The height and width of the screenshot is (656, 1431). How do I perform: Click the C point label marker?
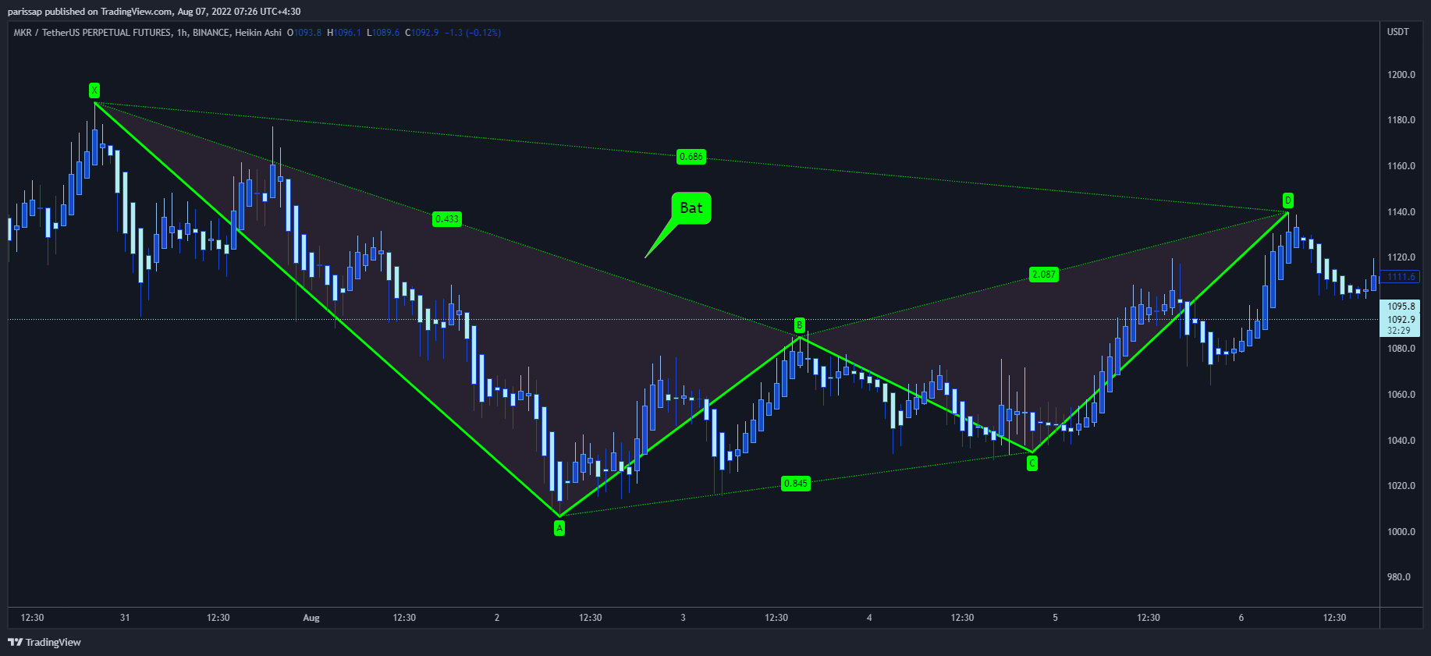pyautogui.click(x=1032, y=463)
